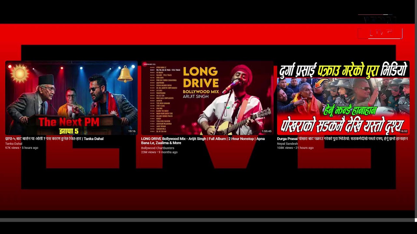The image size is (417, 234).
Task: Seek using the video progress bar
Action: click(207, 220)
